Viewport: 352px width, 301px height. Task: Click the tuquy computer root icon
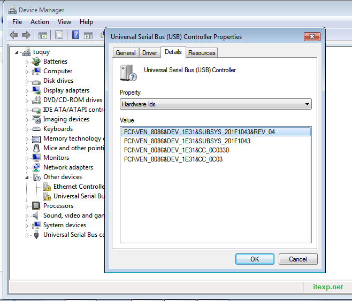[26, 52]
